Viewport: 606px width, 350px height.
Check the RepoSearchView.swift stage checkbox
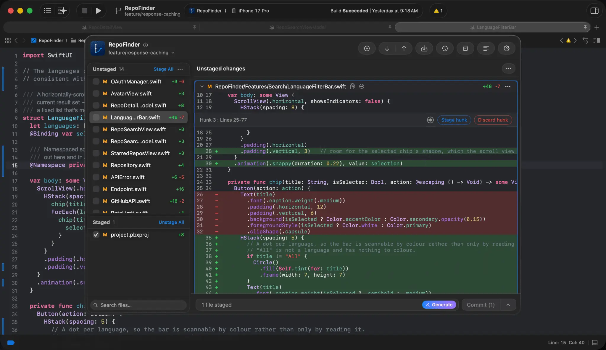point(96,129)
